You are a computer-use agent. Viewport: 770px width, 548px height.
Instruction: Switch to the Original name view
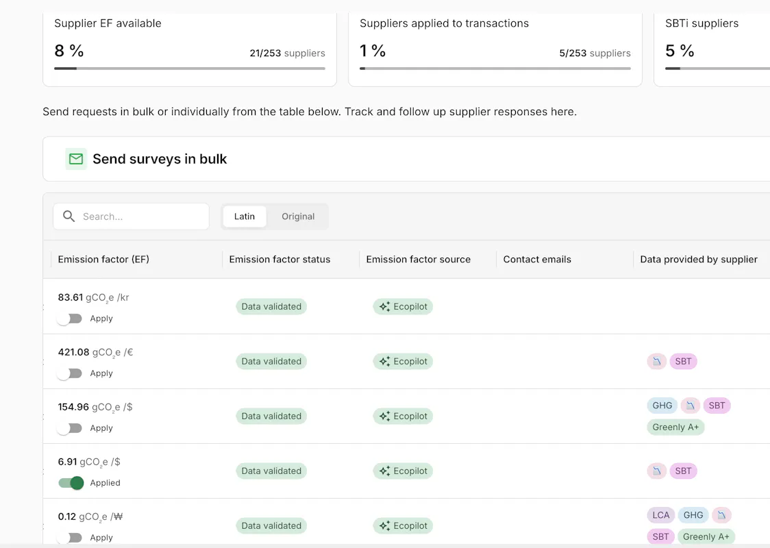click(x=298, y=216)
